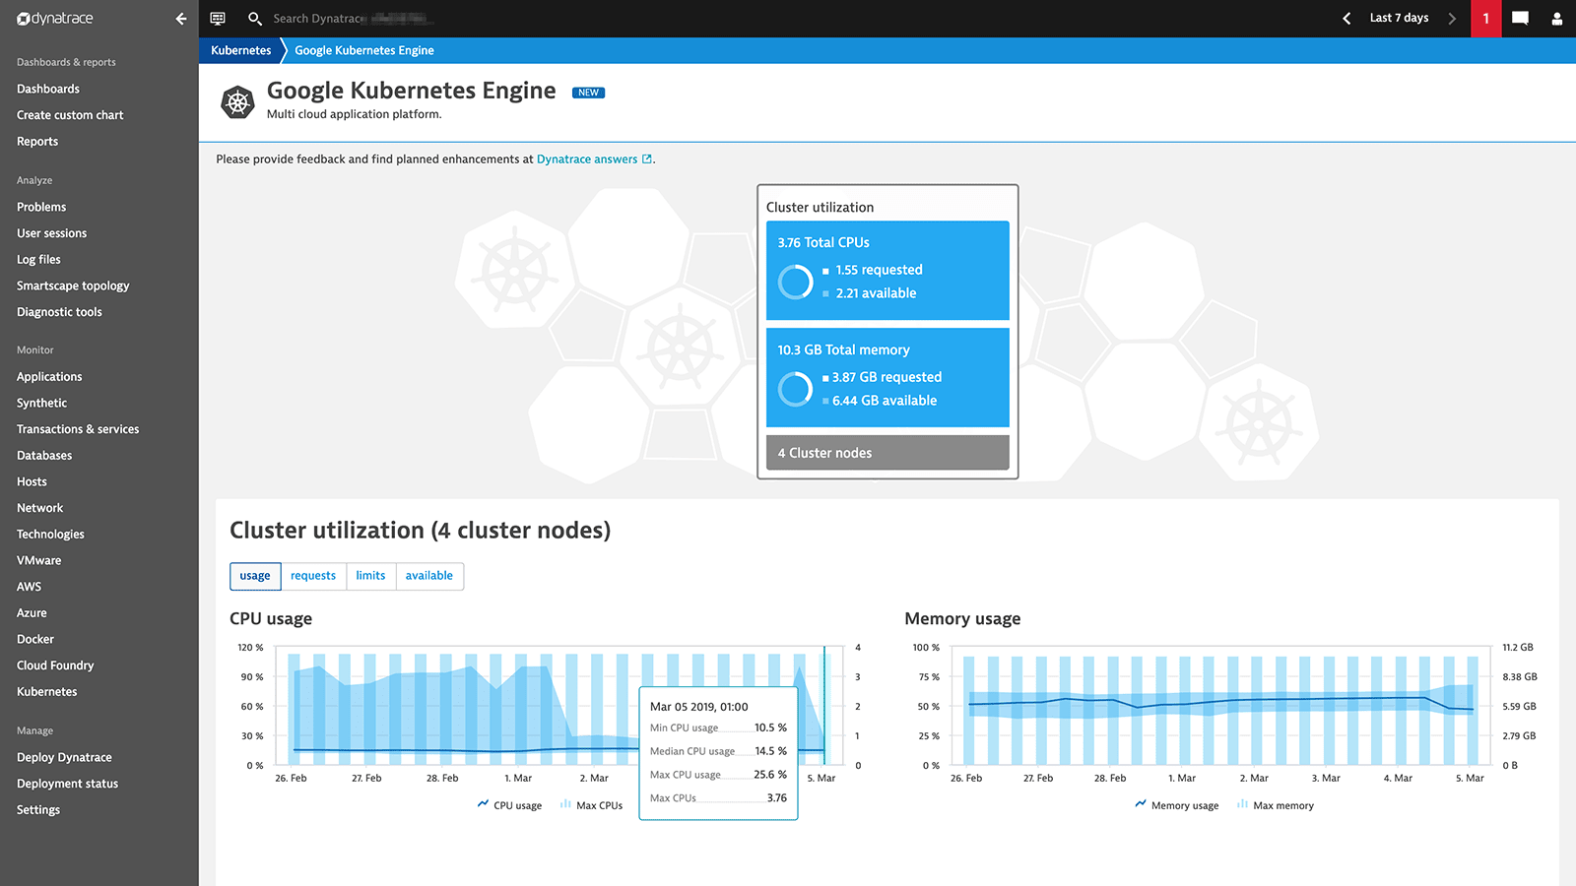Viewport: 1576px width, 886px height.
Task: Open the Dynatrace answers link
Action: coord(587,158)
